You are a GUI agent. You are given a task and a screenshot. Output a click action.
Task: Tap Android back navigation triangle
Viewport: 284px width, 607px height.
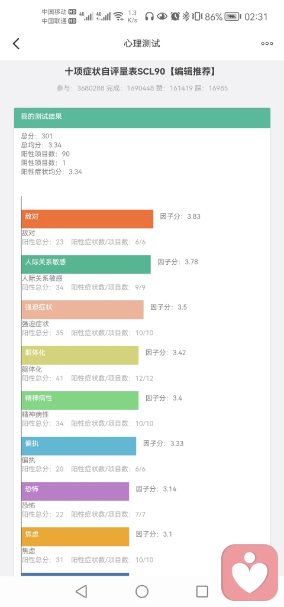(x=81, y=591)
